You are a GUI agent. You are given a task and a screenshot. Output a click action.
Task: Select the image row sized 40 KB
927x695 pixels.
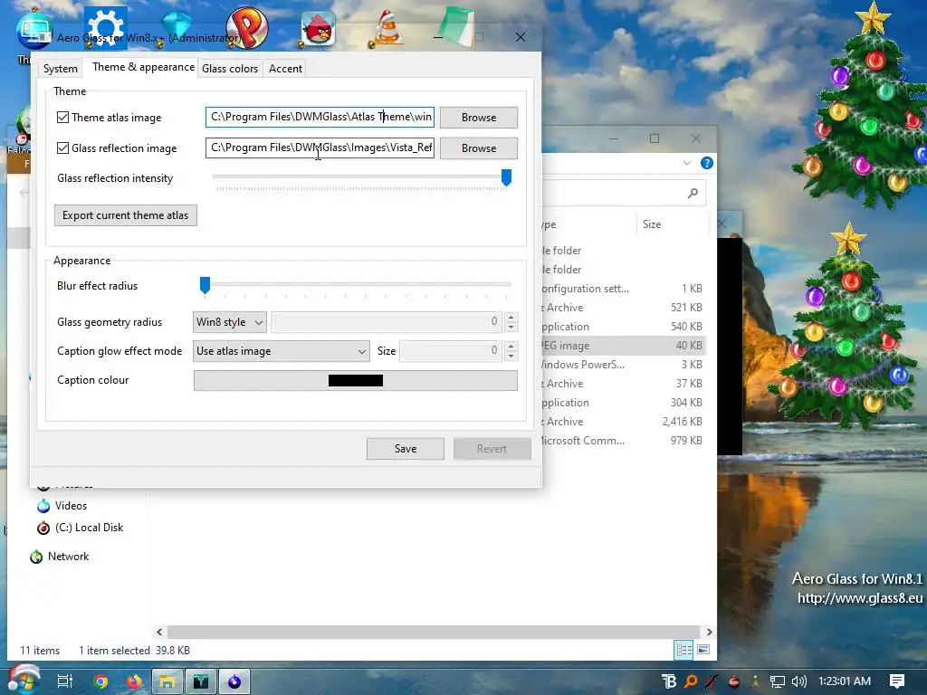point(623,346)
